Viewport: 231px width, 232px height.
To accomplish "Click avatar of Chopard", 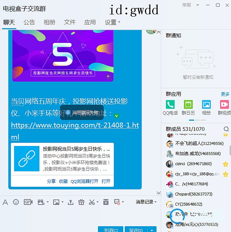I will [x=170, y=194].
